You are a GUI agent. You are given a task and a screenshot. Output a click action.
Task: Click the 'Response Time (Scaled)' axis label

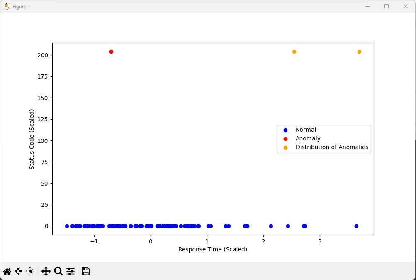pos(213,249)
